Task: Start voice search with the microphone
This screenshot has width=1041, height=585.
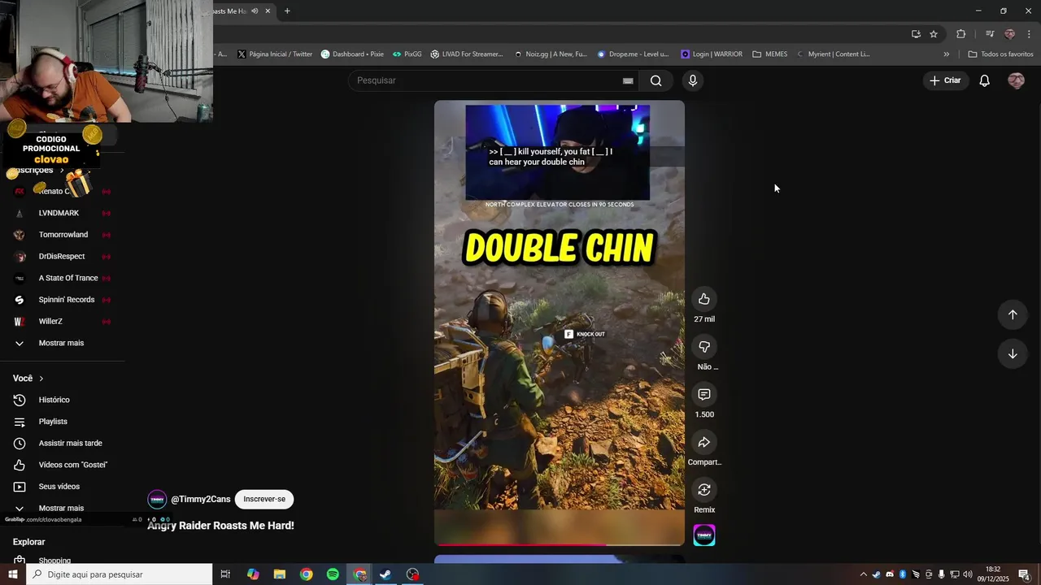Action: (693, 80)
